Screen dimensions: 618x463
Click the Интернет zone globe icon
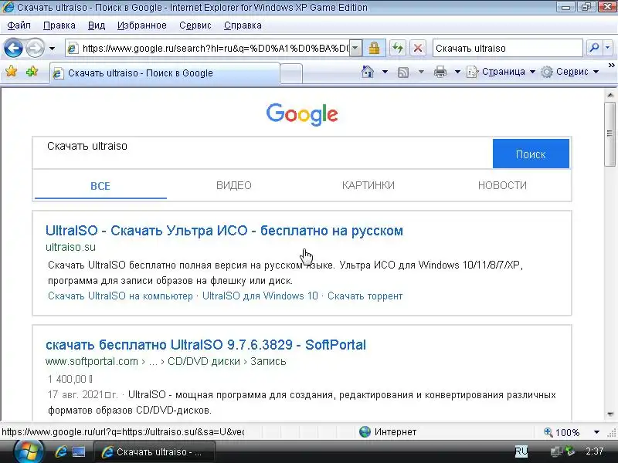tap(365, 432)
